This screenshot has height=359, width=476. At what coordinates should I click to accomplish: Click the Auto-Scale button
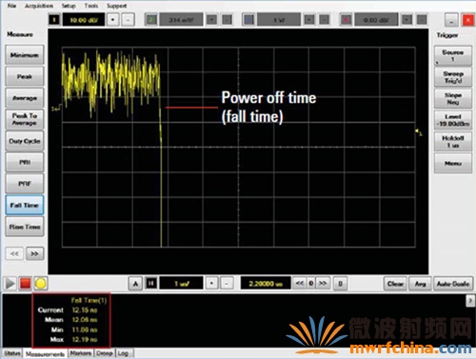pyautogui.click(x=453, y=284)
